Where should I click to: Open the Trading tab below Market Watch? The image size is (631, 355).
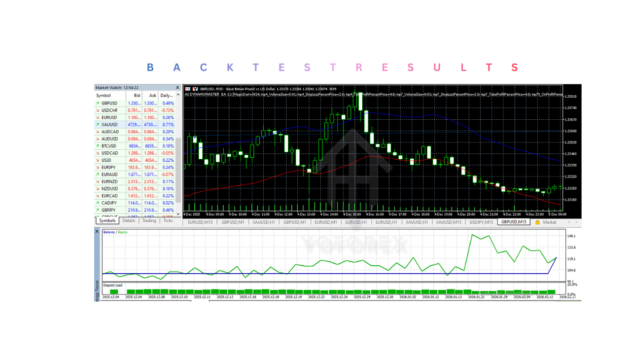click(149, 220)
